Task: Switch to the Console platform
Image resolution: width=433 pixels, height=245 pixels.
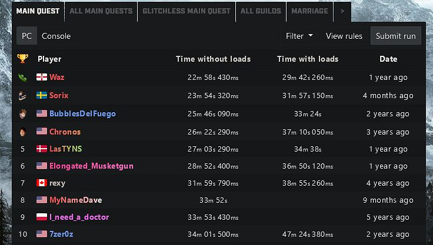Action: 56,36
